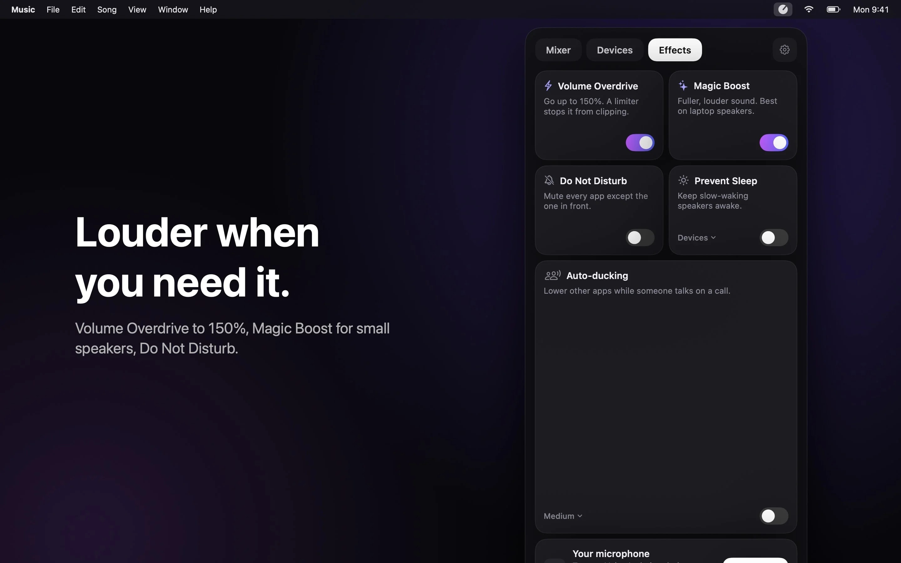The image size is (901, 563).
Task: Turn off Volume Overdrive toggle
Action: click(640, 143)
